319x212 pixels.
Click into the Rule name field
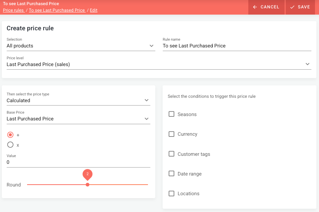pyautogui.click(x=237, y=46)
